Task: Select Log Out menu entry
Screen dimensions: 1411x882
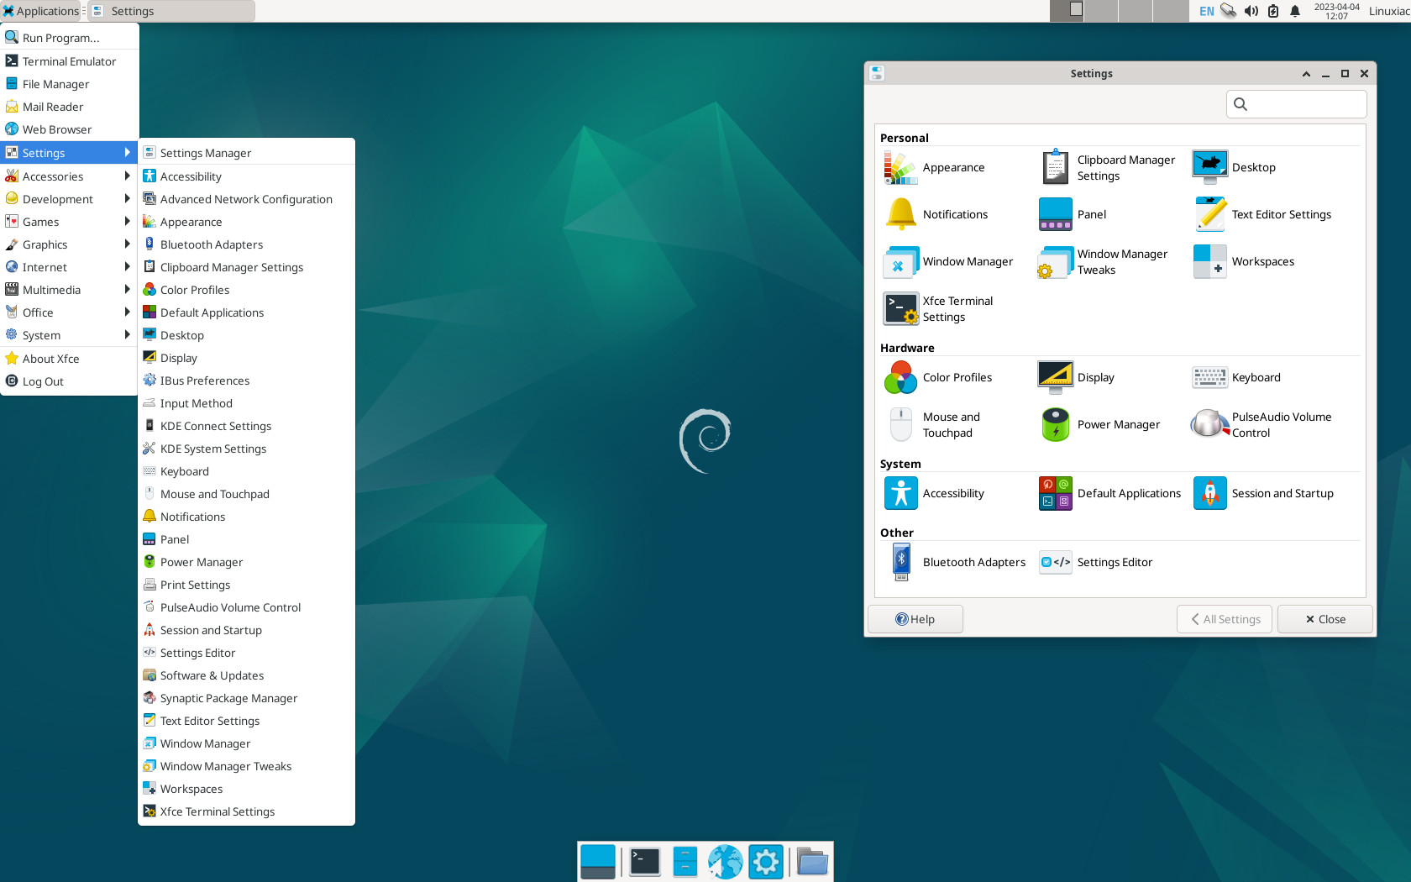Action: (x=69, y=381)
